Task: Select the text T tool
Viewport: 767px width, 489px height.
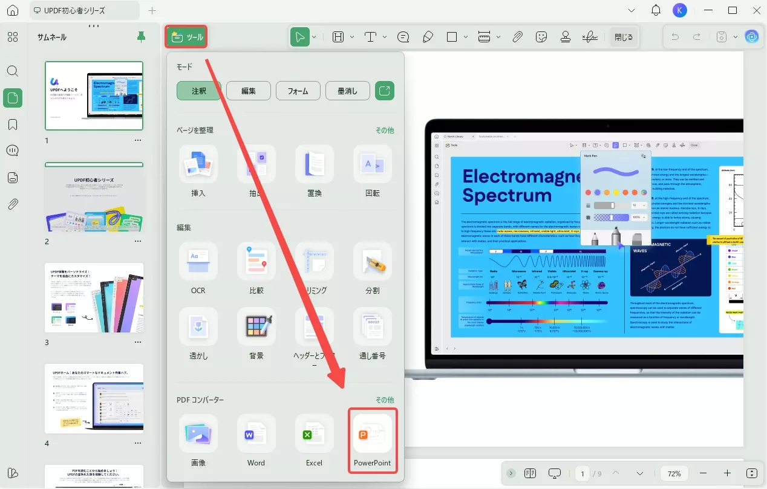Action: [x=371, y=37]
